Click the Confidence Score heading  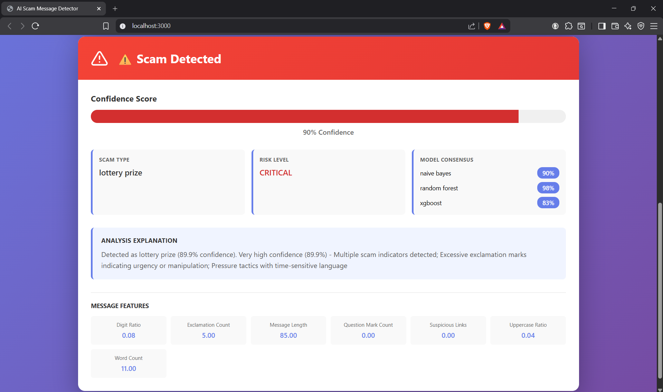124,99
